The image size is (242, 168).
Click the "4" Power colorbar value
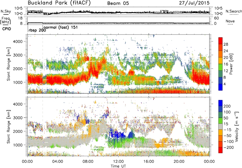pos(224,84)
